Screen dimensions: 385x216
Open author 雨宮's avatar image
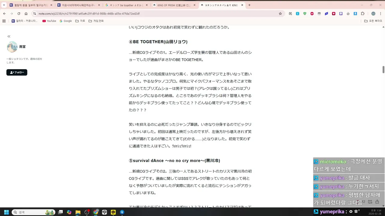point(12,47)
